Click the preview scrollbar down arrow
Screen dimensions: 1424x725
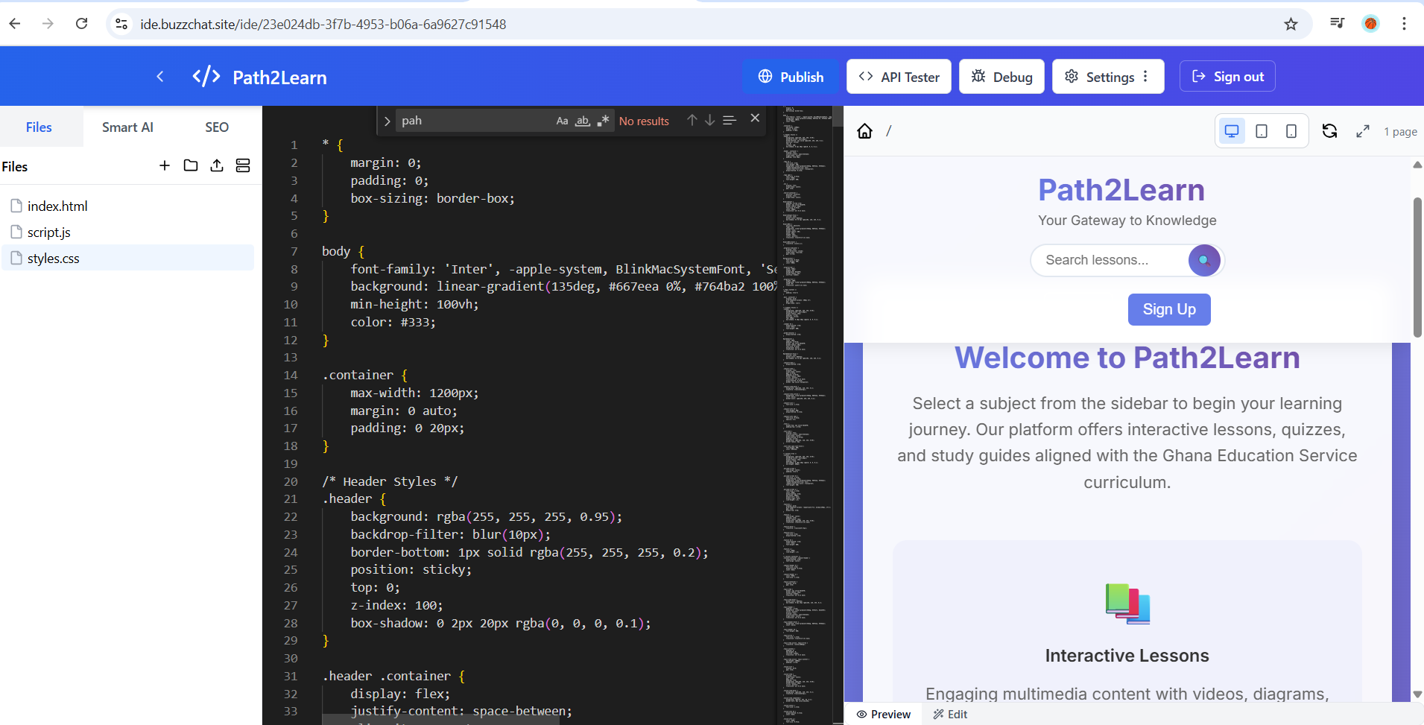tap(1417, 694)
